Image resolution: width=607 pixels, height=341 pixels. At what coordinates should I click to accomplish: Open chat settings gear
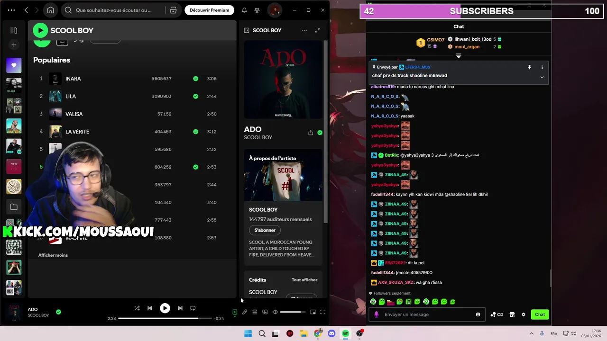tap(524, 314)
